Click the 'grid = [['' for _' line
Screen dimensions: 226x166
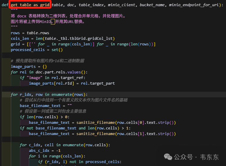pyautogui.click(x=83, y=44)
